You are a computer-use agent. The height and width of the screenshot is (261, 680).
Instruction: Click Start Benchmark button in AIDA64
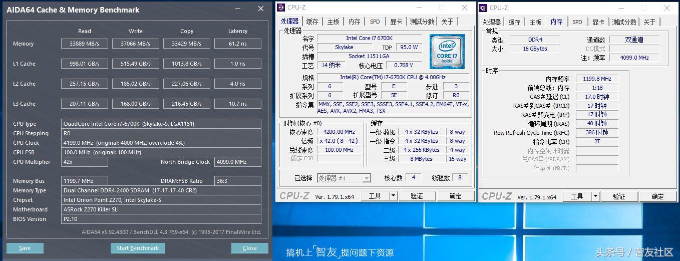pos(138,248)
